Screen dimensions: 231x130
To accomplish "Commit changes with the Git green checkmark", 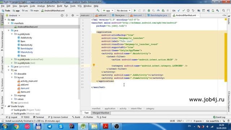I will tap(184, 10).
